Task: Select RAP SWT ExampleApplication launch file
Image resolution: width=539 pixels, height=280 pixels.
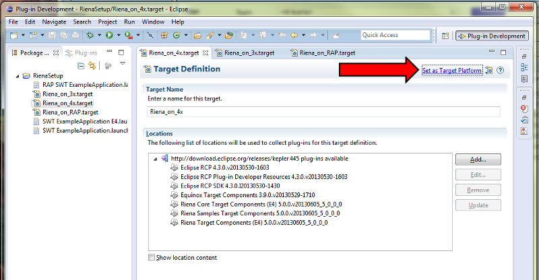Action: (x=80, y=85)
